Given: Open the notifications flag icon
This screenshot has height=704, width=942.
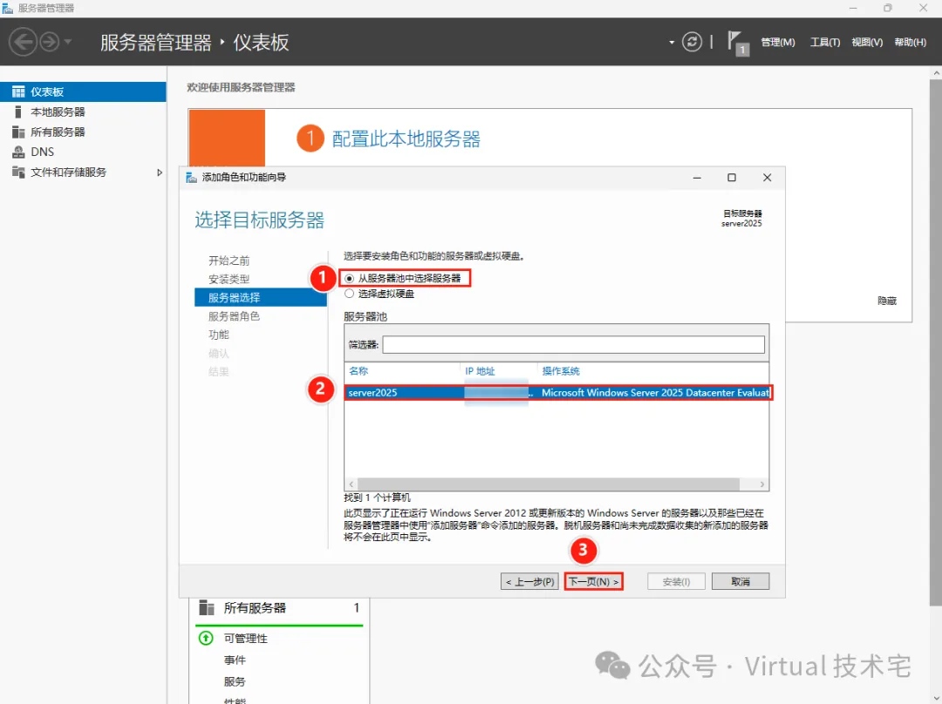Looking at the screenshot, I should [x=738, y=43].
